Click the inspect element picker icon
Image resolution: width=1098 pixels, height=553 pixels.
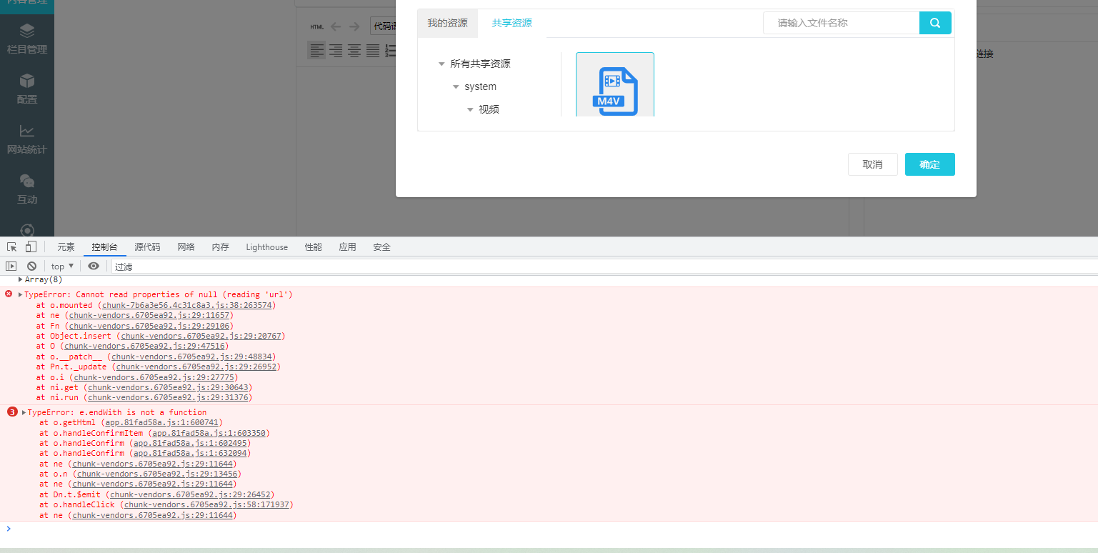11,246
